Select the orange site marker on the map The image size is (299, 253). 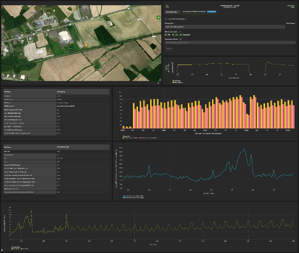click(86, 45)
